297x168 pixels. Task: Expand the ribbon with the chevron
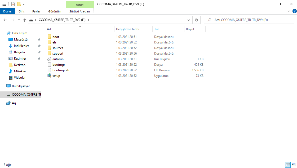point(289,11)
